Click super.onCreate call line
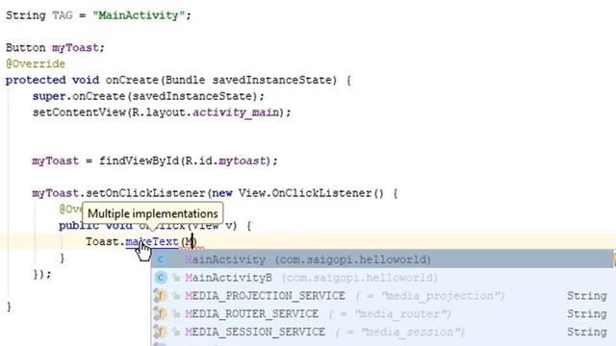Screen dimensions: 616x346 point(148,96)
